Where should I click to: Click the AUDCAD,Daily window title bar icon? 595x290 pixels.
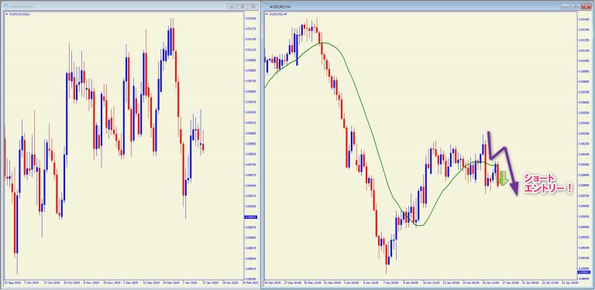click(5, 6)
